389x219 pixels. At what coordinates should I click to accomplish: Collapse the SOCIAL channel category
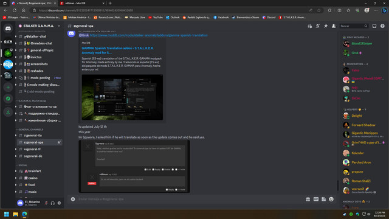pos(22,165)
